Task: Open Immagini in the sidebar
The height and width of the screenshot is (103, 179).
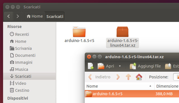Action: click(21, 62)
